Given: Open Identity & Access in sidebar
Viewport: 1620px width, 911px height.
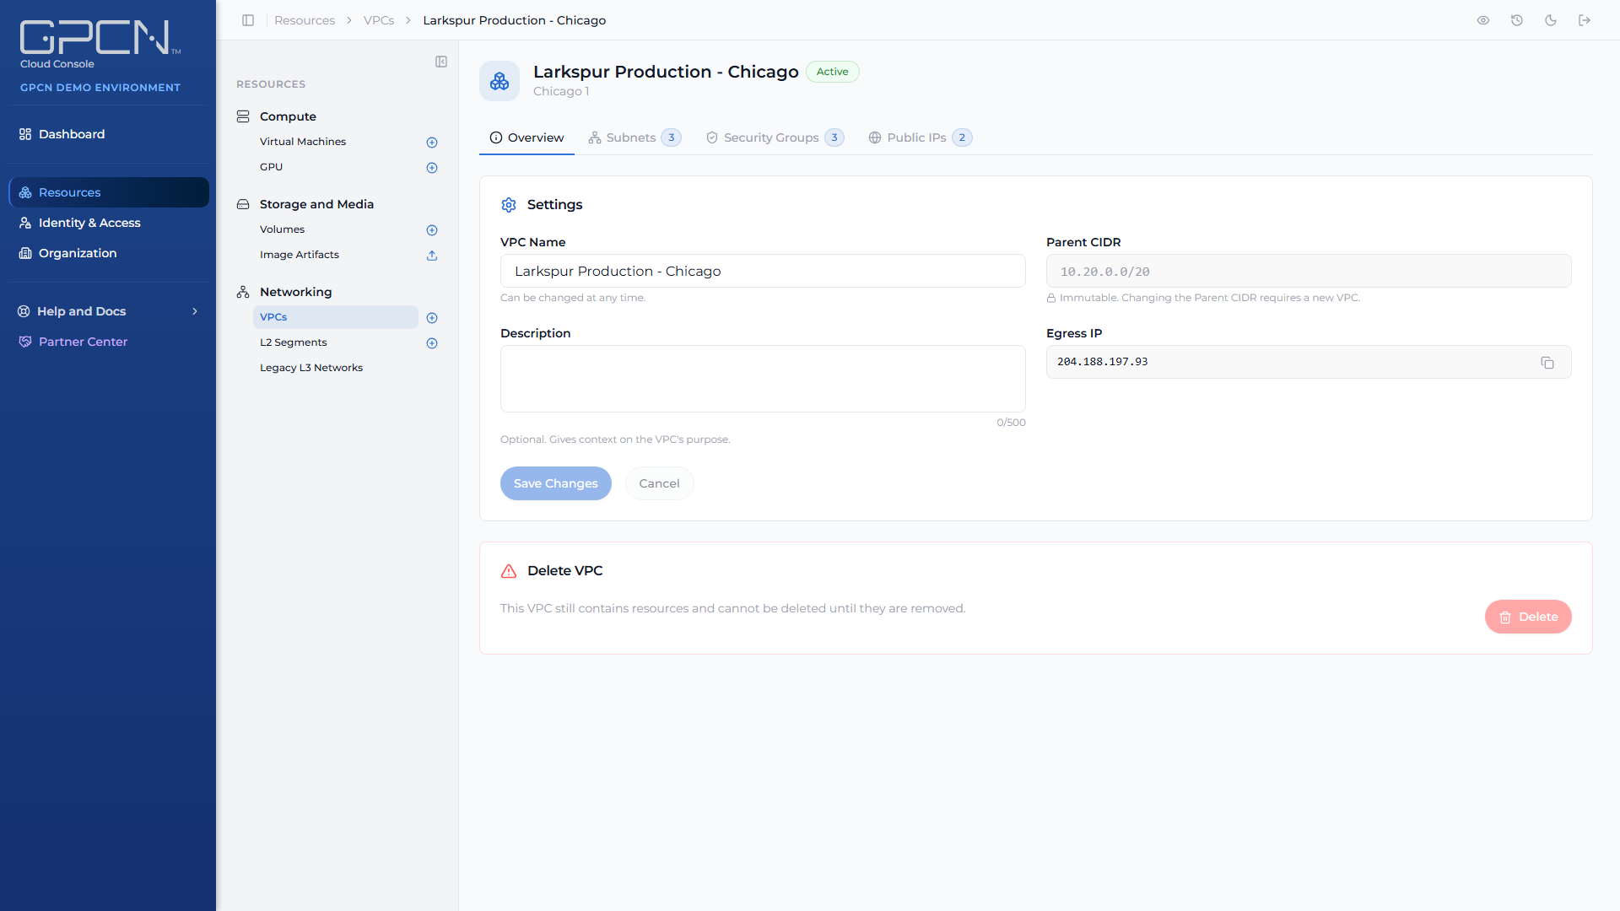Looking at the screenshot, I should (109, 223).
